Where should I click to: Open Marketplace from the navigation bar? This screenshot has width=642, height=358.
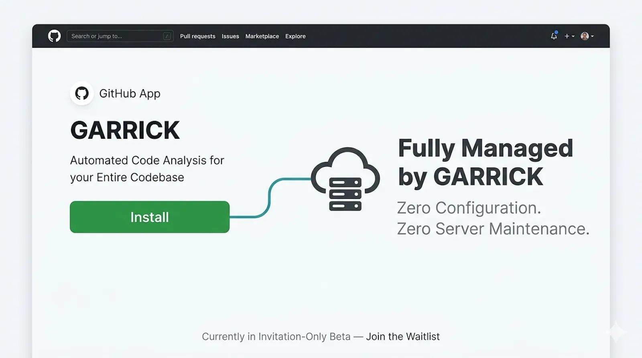262,36
